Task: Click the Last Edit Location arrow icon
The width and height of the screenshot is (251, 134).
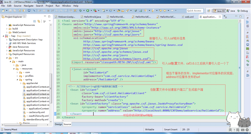Action: [x=160, y=11]
